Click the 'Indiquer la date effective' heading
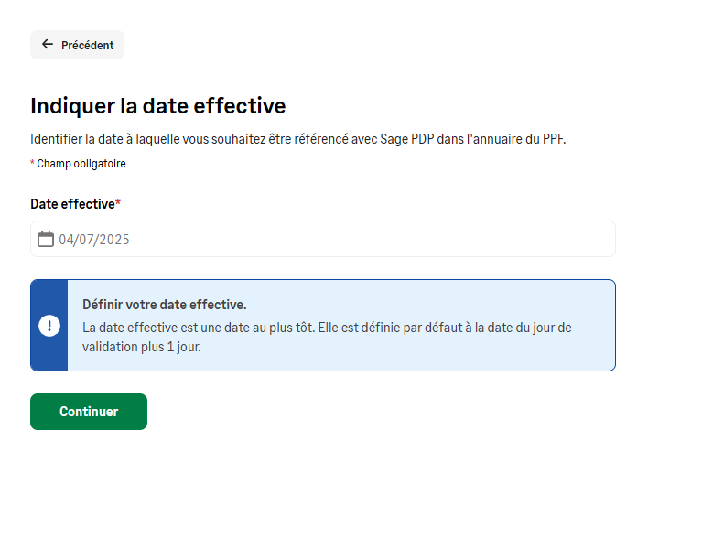The image size is (702, 538). point(158,106)
